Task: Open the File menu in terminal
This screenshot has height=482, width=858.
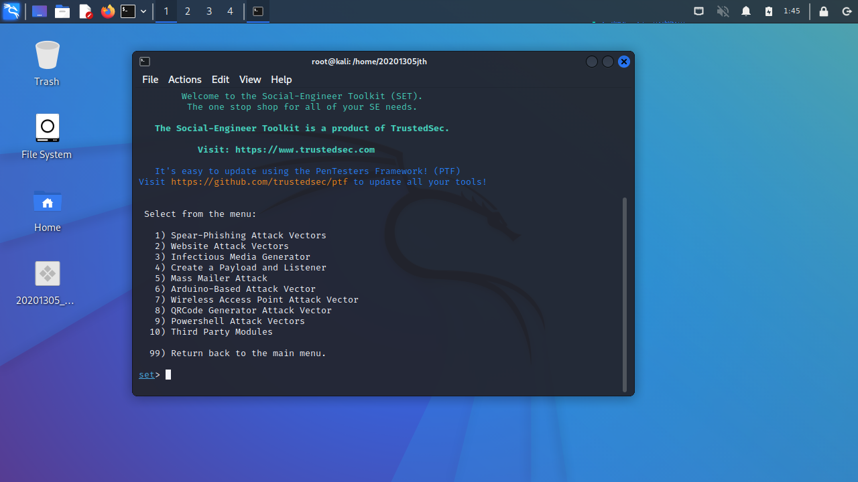Action: pos(150,80)
